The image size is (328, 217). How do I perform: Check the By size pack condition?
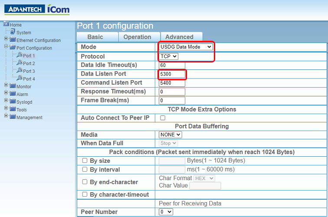coord(85,161)
